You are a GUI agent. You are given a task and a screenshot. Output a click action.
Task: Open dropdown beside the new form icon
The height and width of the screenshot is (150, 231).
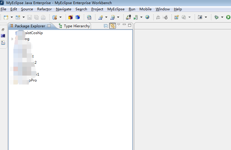coord(23,17)
